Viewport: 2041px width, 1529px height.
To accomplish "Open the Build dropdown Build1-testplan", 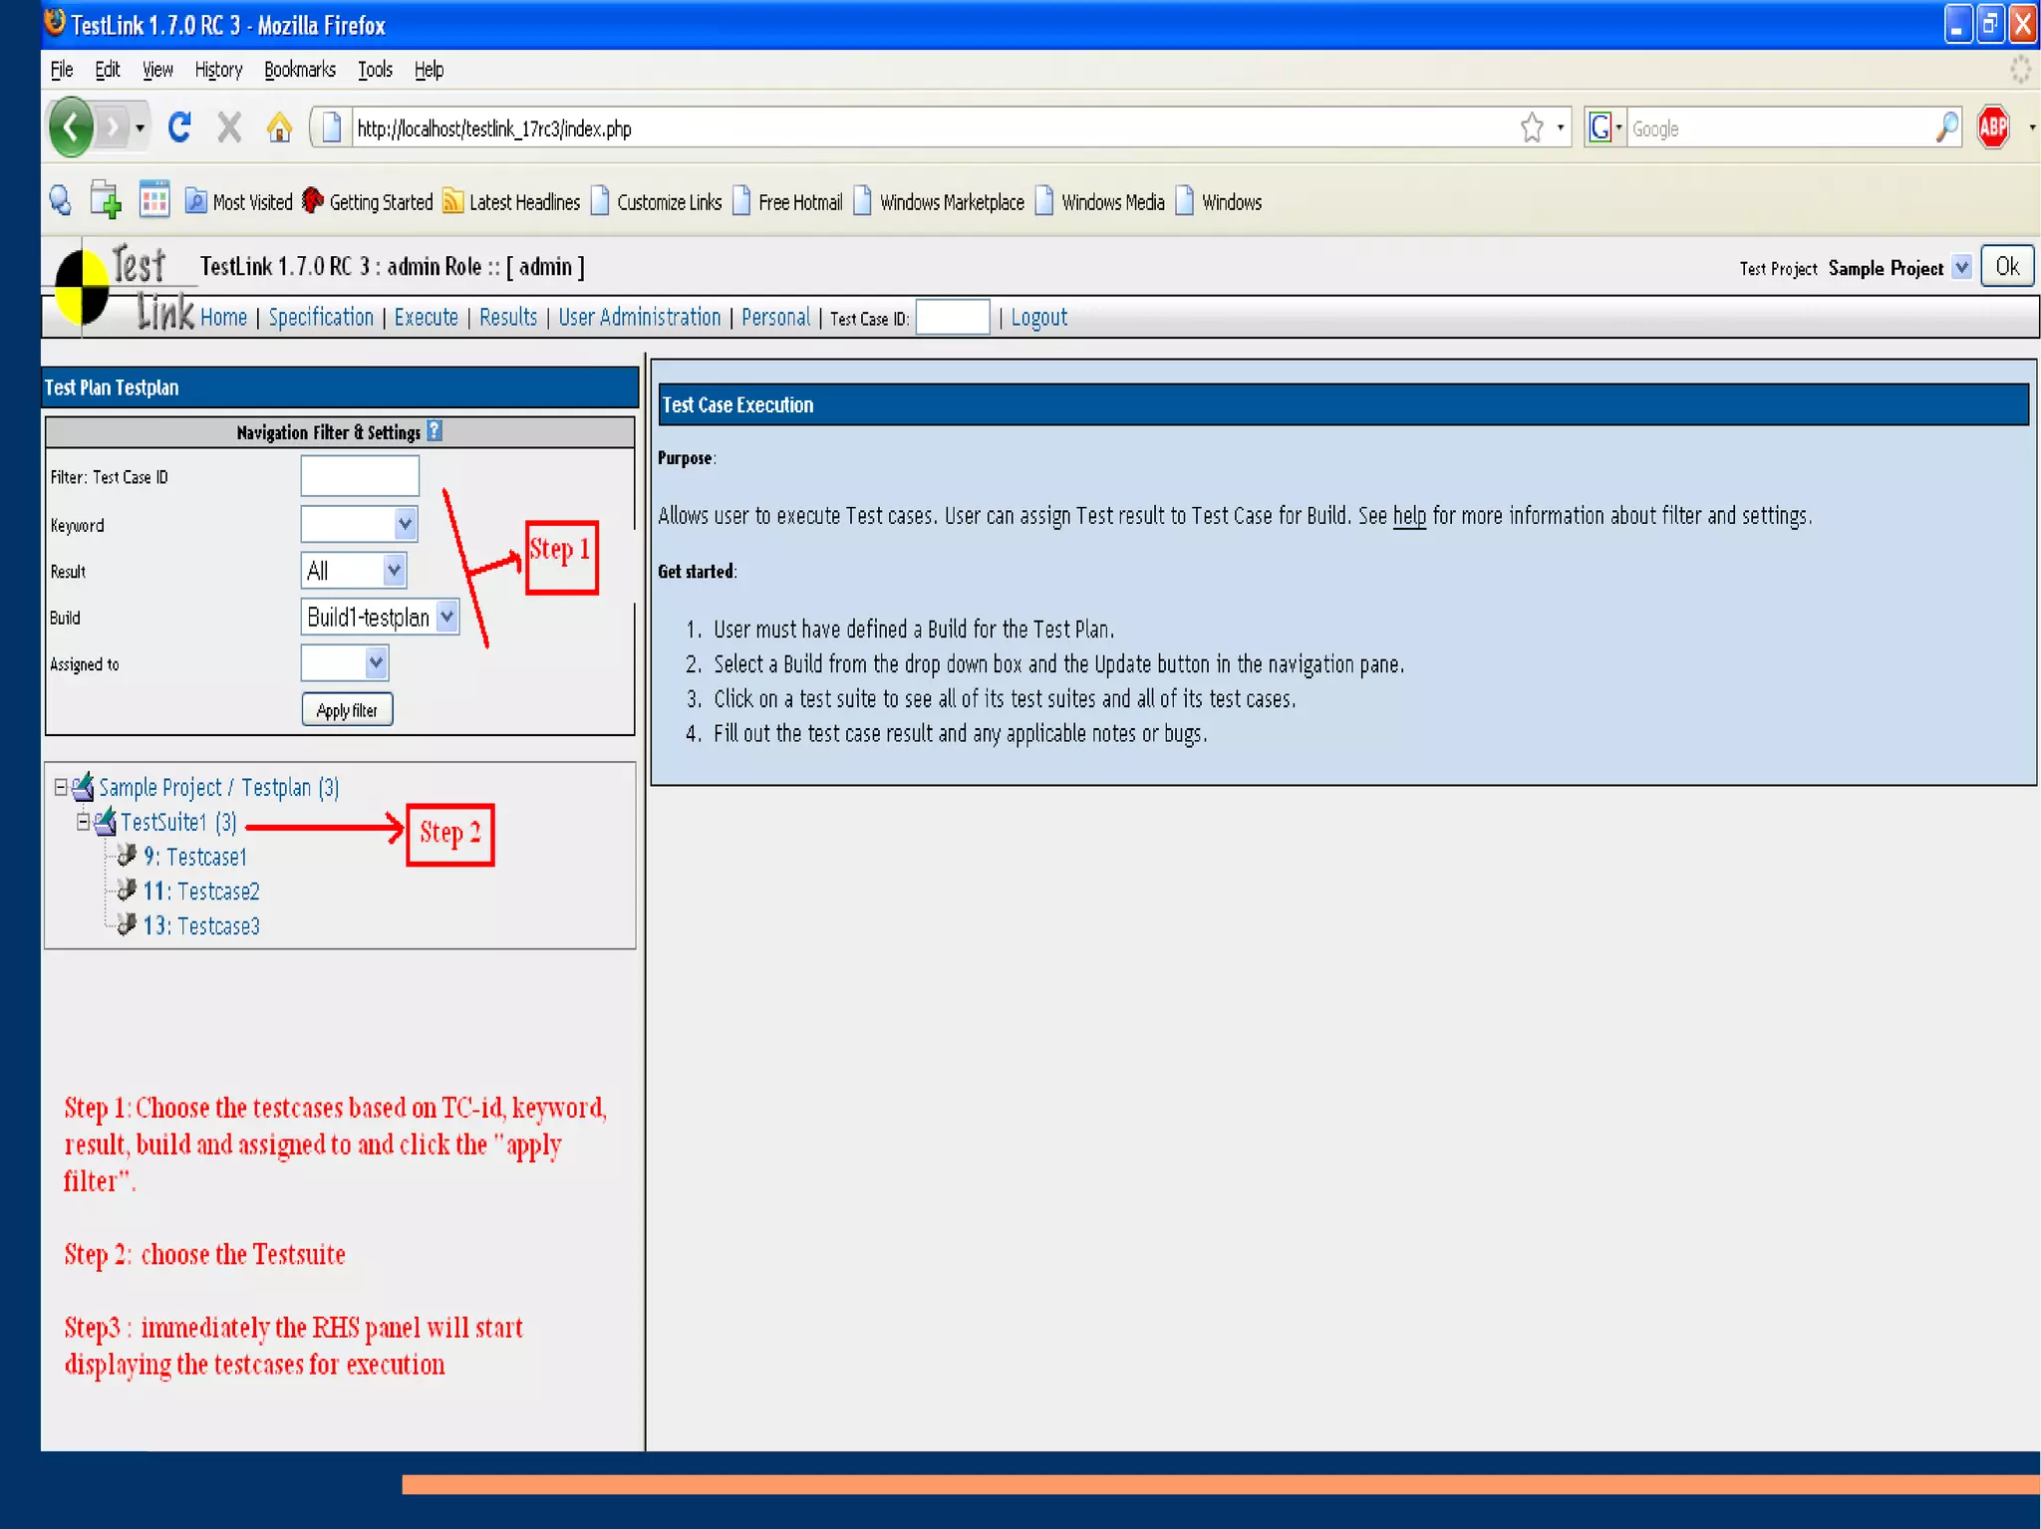I will tap(380, 617).
